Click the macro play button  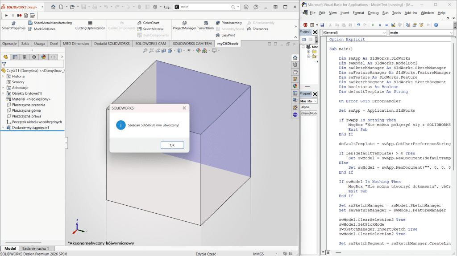click(6, 16)
